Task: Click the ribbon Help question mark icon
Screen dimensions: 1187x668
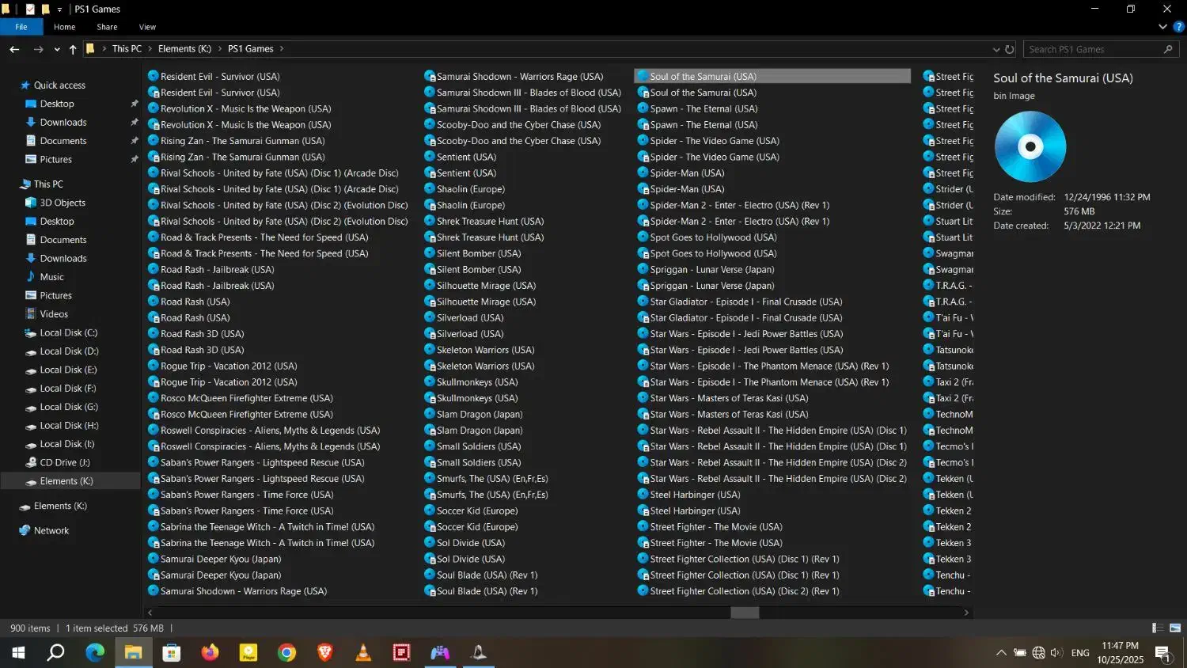Action: click(x=1178, y=27)
